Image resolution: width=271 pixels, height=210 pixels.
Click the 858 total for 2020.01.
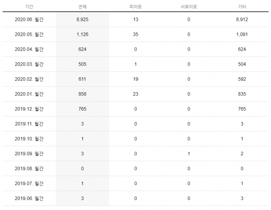tap(82, 94)
